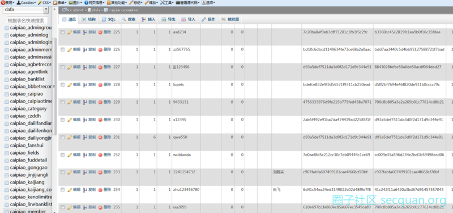Tick the checkbox for row 228
453x213 pixels.
click(62, 84)
